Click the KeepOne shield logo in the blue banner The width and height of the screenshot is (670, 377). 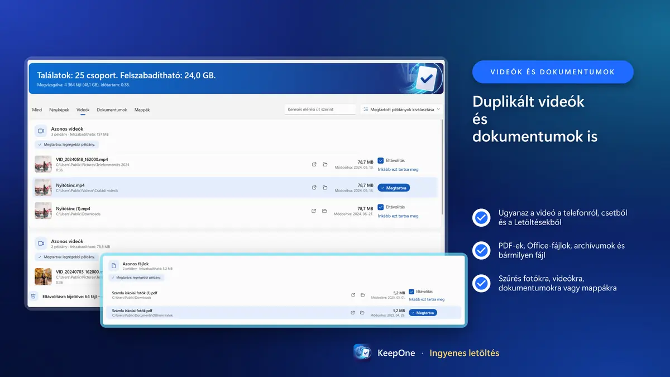(x=426, y=79)
